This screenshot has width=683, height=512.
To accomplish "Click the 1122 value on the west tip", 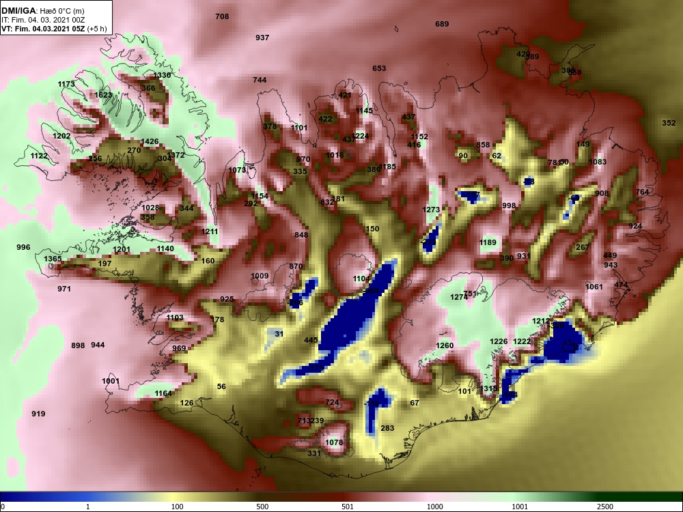I will point(39,156).
